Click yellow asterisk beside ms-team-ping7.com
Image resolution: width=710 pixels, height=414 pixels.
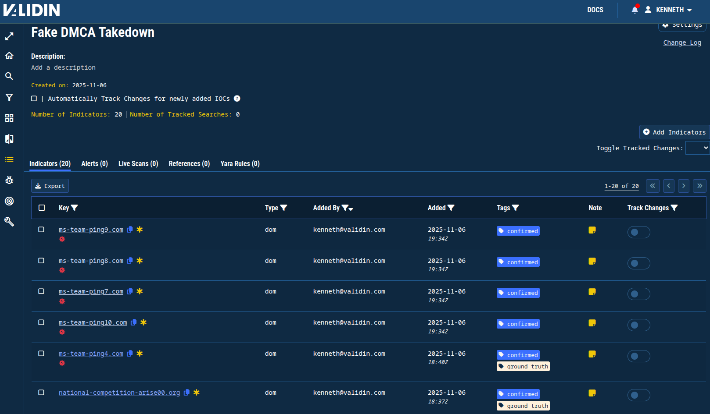(x=140, y=291)
